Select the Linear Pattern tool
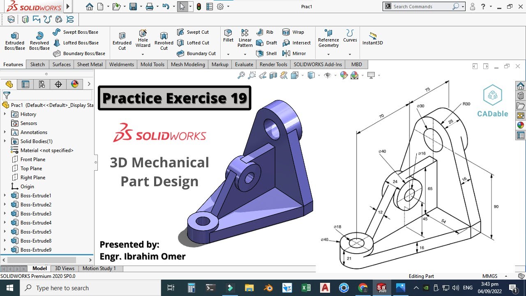Viewport: 526px width, 296px height. pos(245,38)
